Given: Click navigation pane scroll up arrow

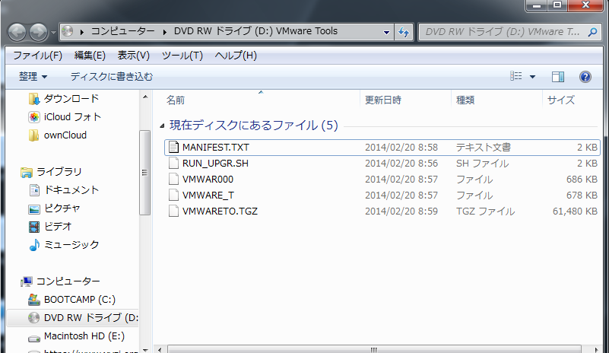Looking at the screenshot, I should [145, 97].
